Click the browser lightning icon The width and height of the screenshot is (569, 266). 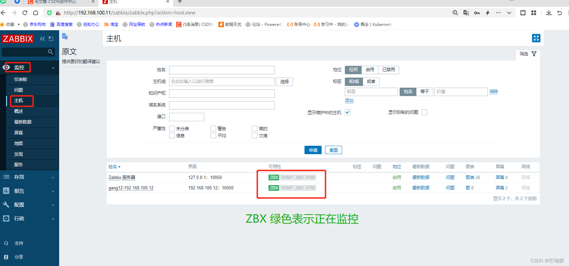pos(488,13)
